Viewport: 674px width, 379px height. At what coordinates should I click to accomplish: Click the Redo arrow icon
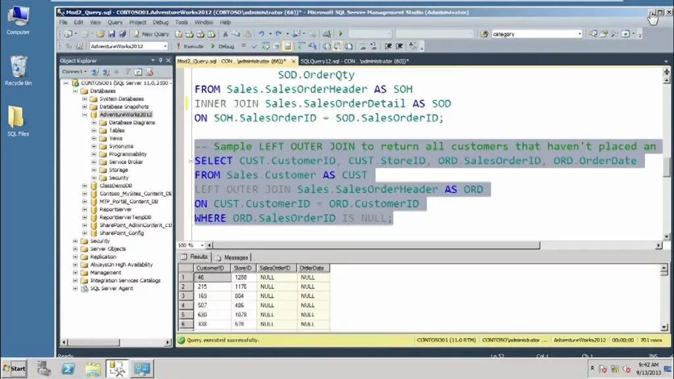(x=278, y=34)
